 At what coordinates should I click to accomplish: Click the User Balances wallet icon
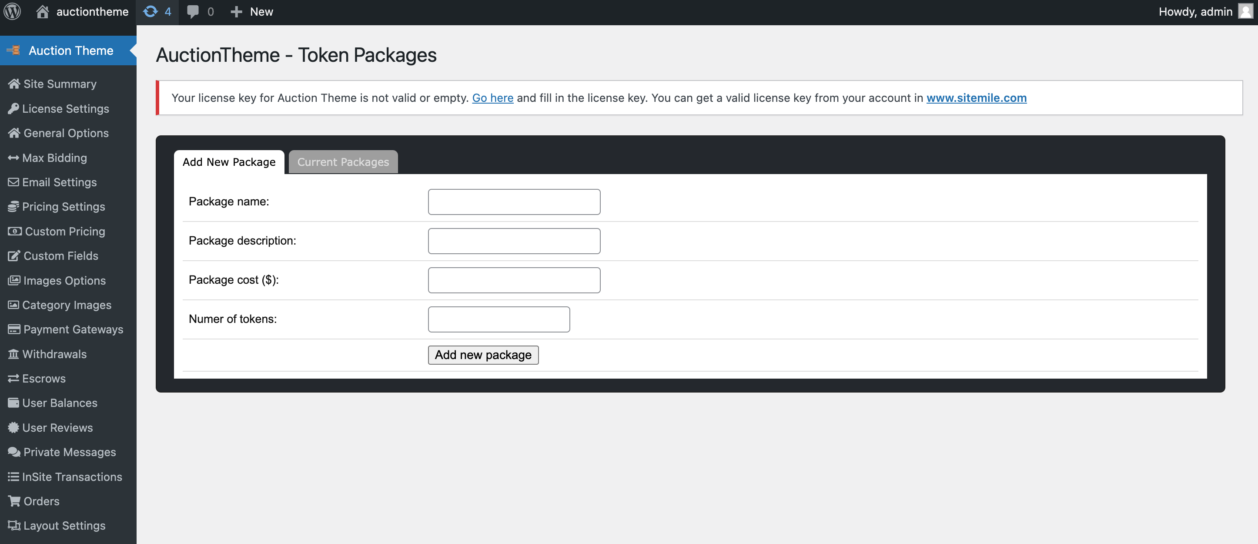pos(13,403)
